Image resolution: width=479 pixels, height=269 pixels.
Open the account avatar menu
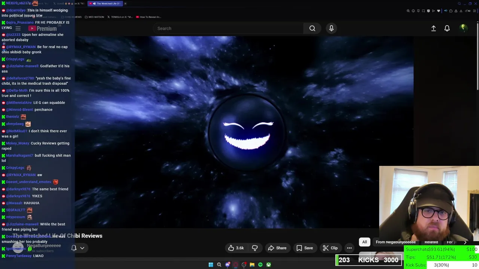coord(463,28)
